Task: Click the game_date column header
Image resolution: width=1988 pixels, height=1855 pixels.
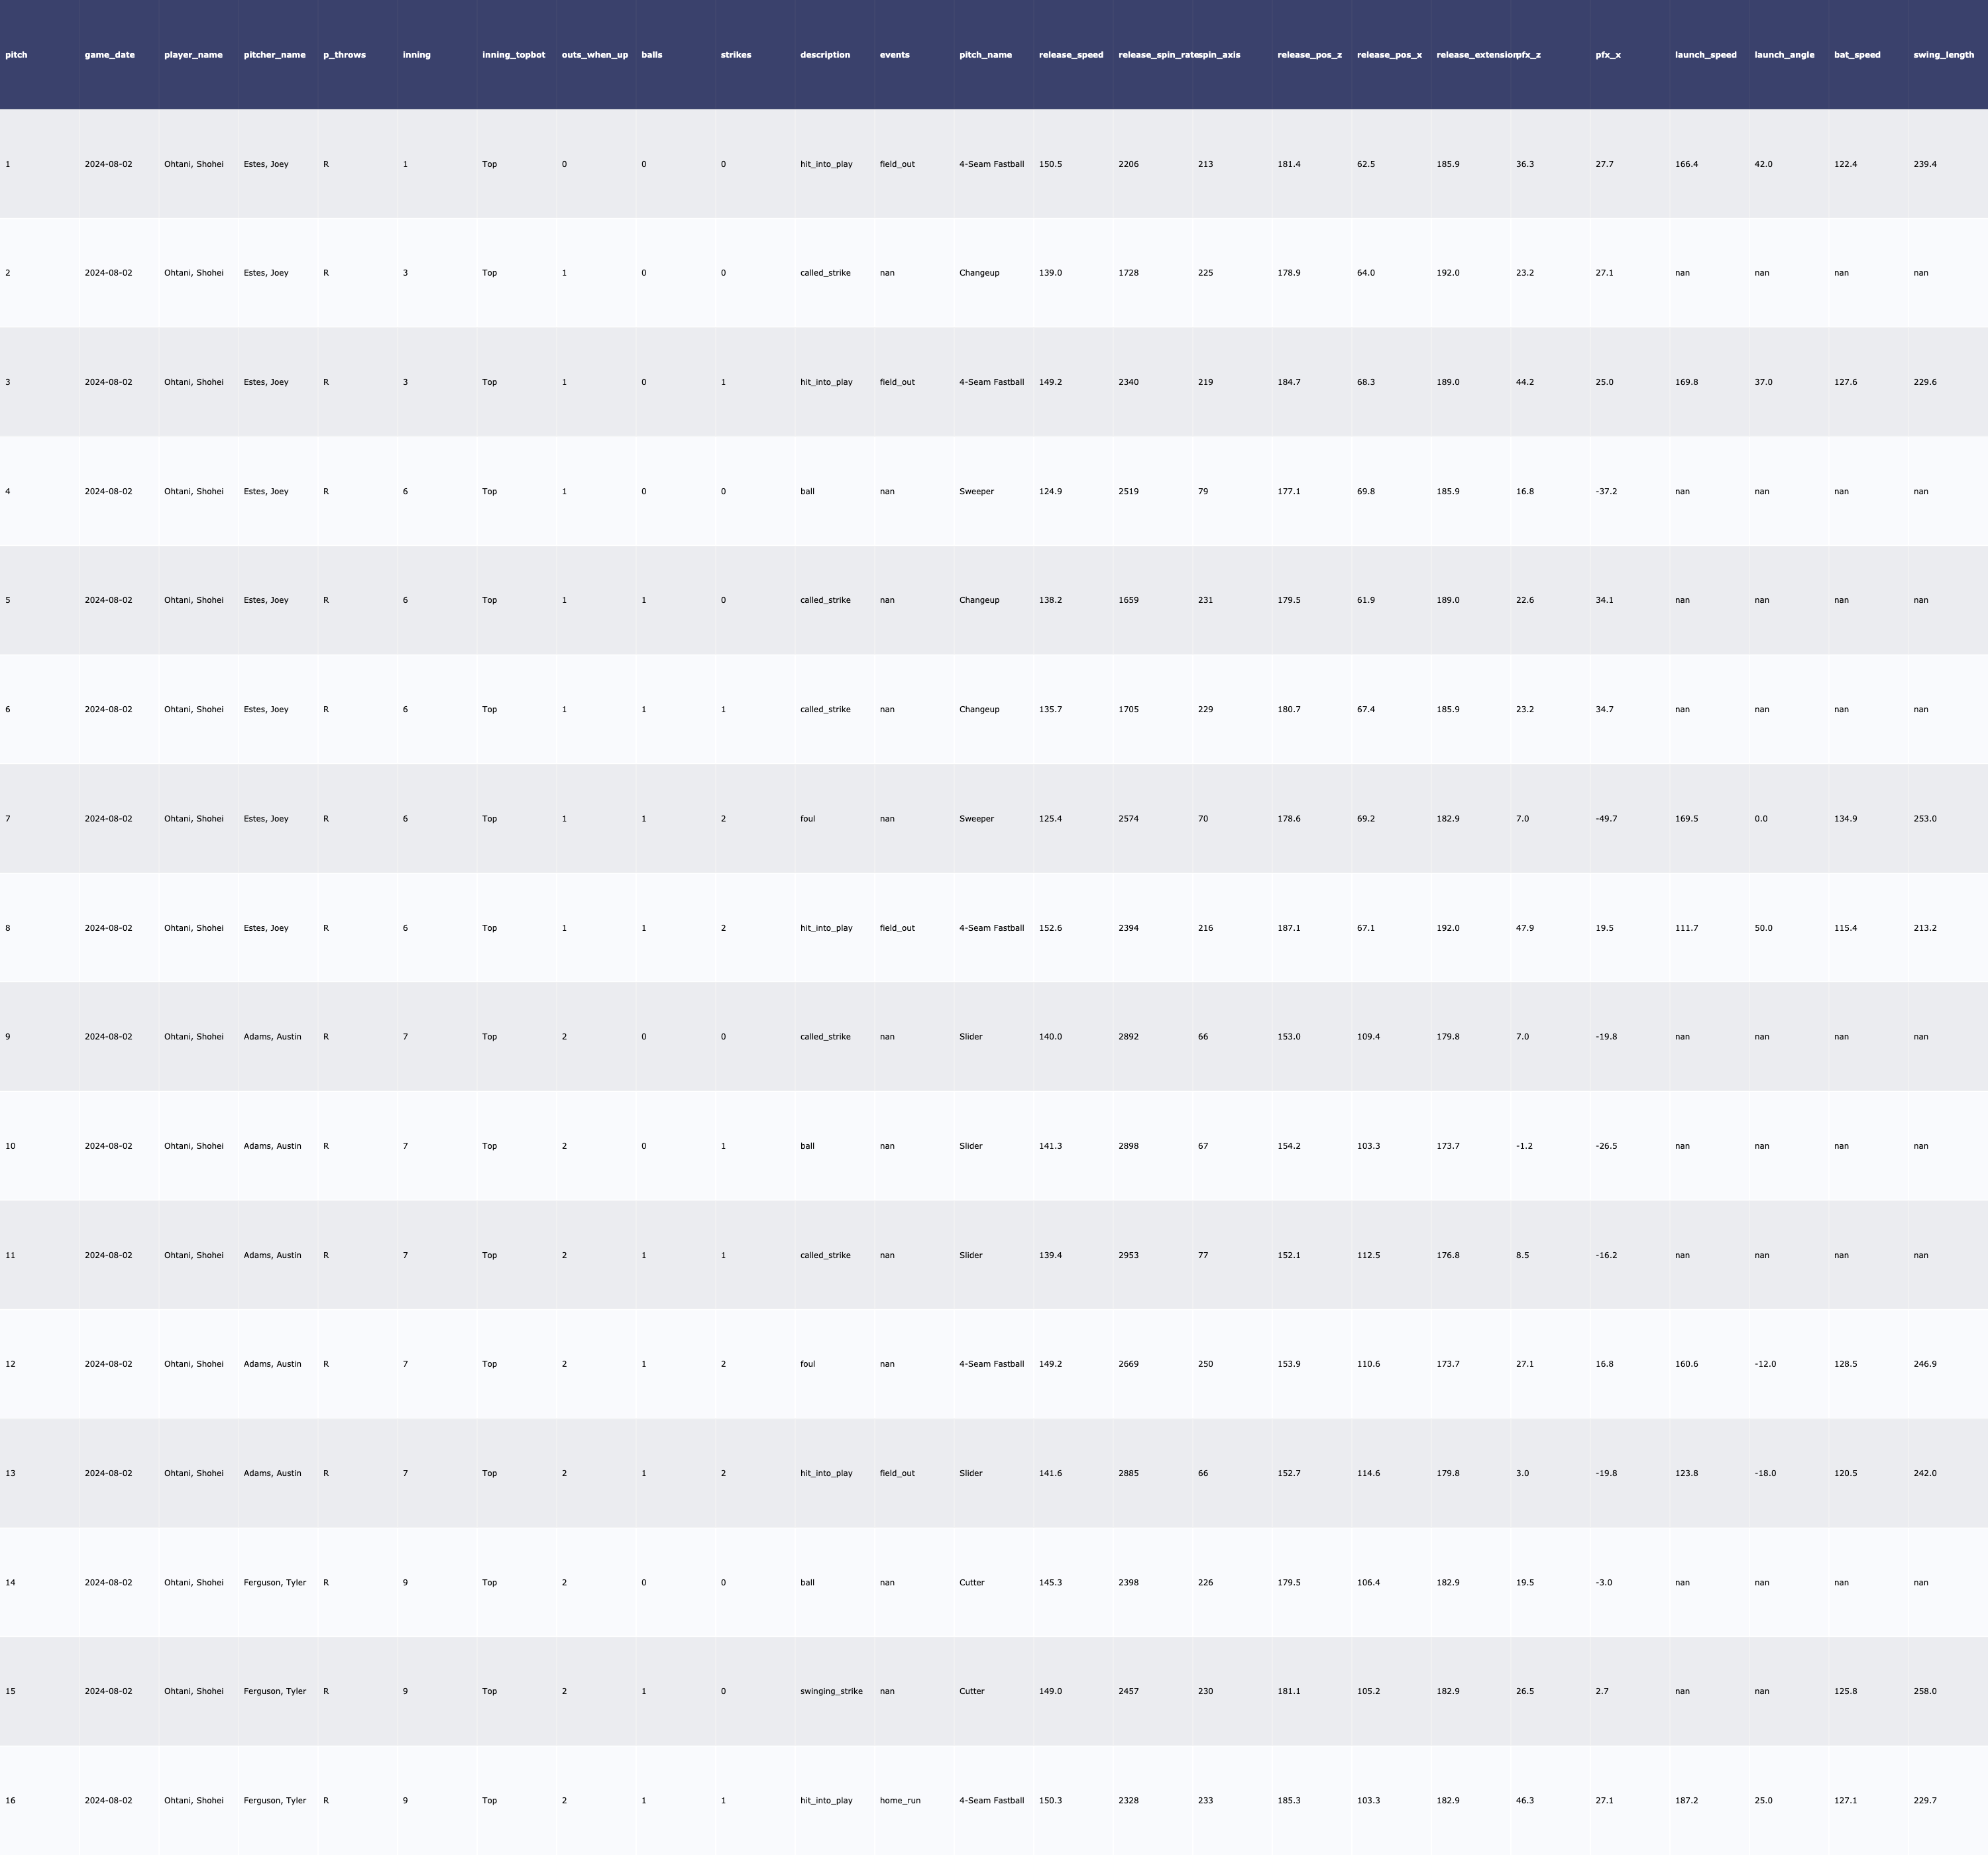Action: (109, 55)
